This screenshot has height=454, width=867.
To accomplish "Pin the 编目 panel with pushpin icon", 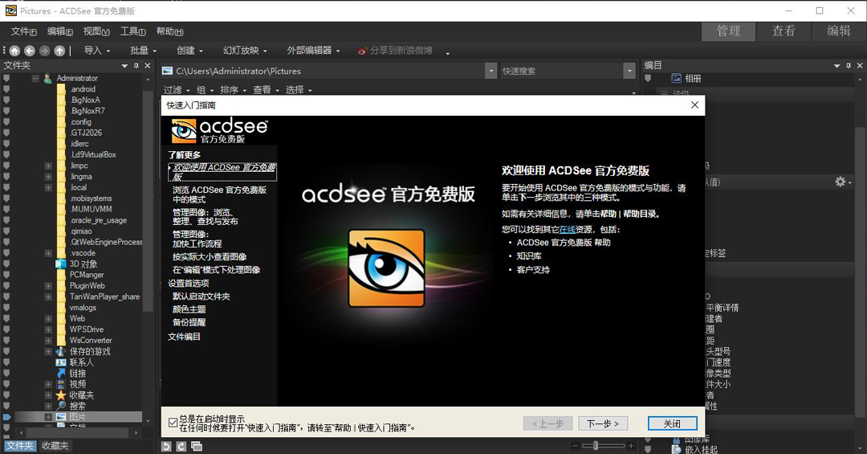I will click(849, 65).
